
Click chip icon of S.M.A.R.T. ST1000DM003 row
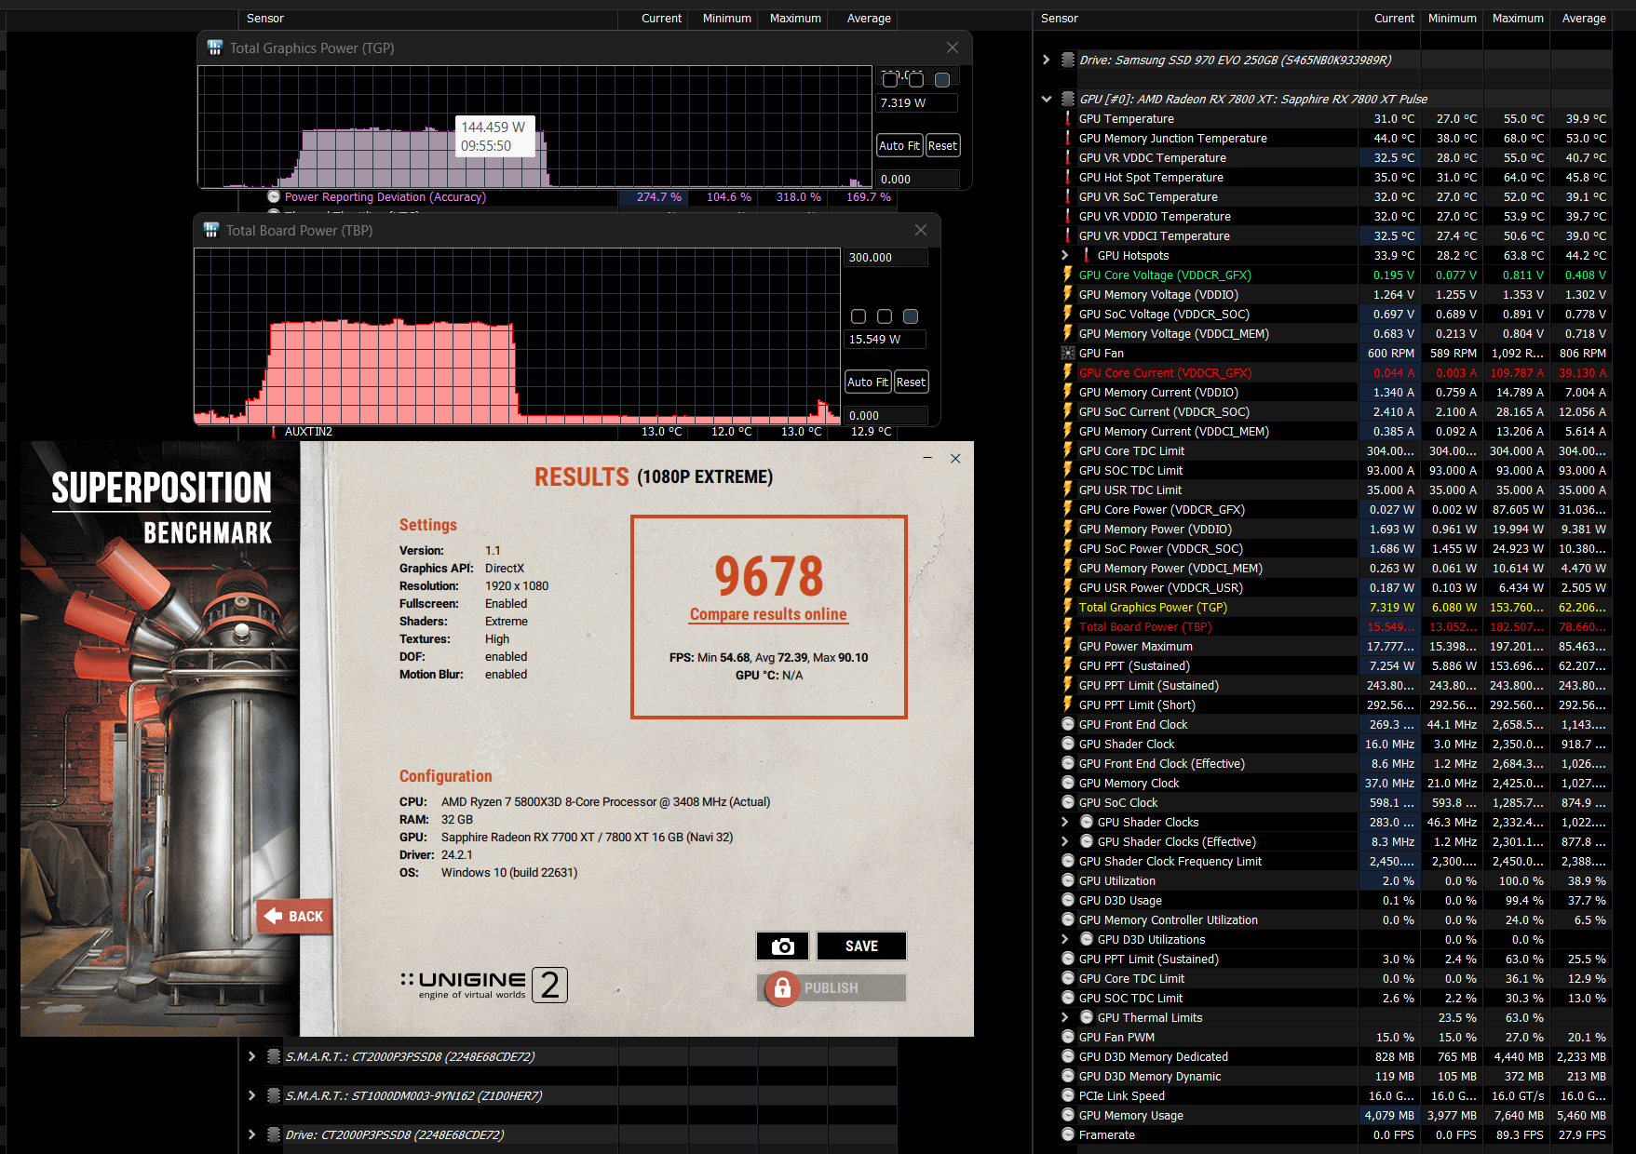274,1095
